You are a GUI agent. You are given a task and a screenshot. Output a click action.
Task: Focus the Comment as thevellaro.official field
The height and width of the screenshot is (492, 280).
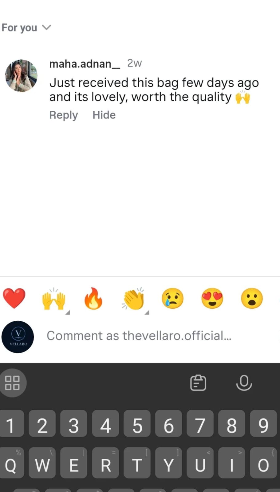tap(160, 336)
